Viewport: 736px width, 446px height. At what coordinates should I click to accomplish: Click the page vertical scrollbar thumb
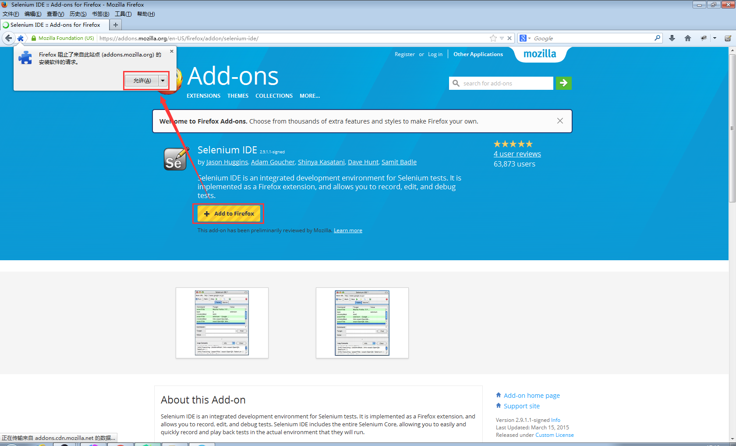tap(732, 128)
